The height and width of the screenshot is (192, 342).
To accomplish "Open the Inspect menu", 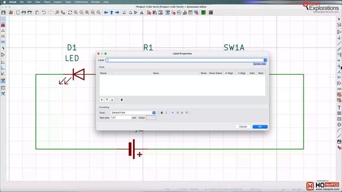I will click(x=58, y=2).
